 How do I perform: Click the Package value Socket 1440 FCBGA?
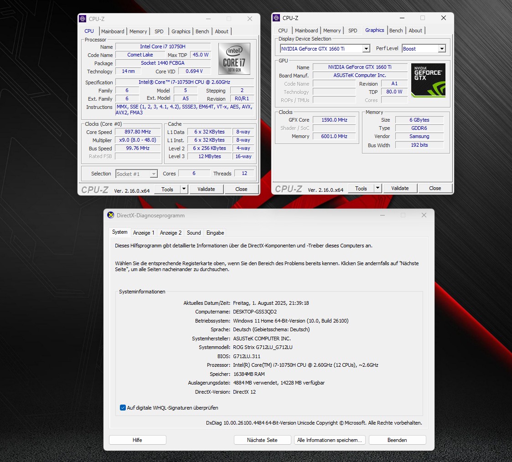pos(163,63)
